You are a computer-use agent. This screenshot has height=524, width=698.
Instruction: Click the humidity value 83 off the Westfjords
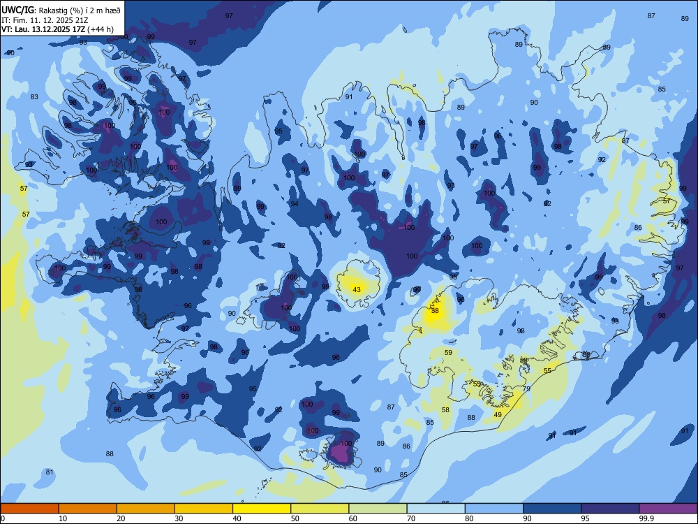(34, 96)
